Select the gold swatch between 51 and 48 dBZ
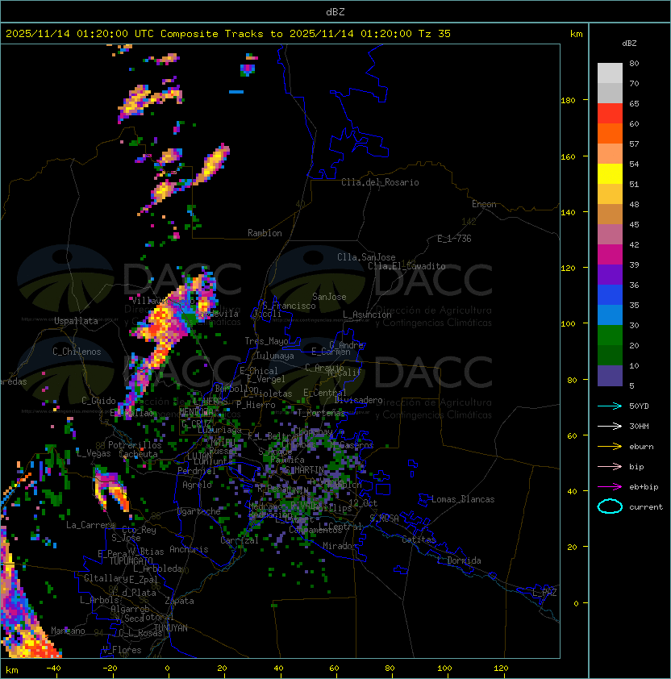 coord(610,194)
